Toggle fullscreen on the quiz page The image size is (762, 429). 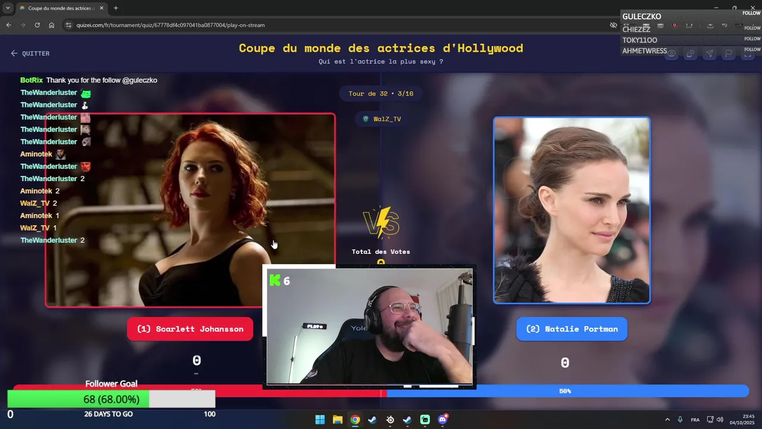(x=748, y=54)
